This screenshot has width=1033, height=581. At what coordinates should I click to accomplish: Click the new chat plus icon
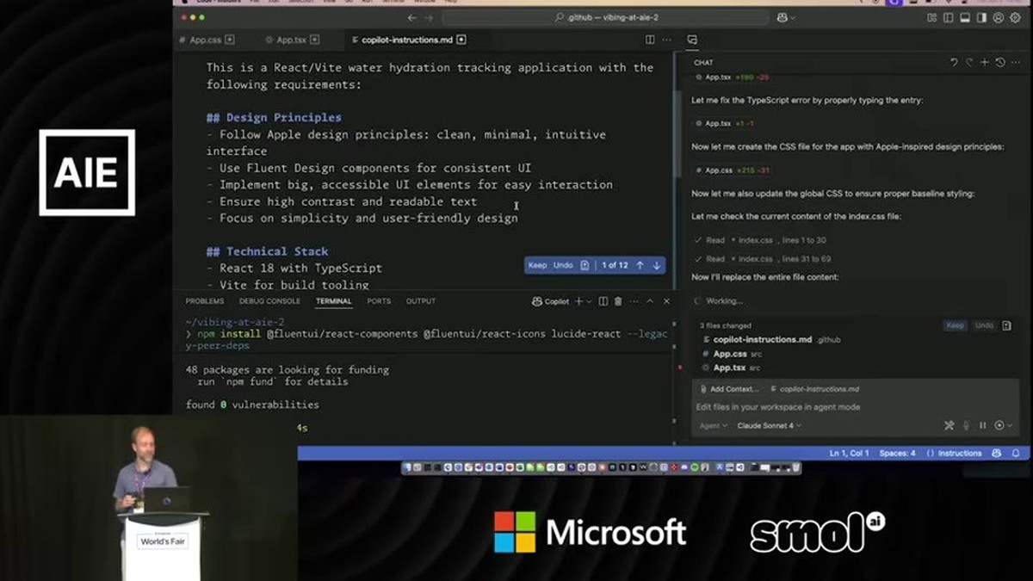click(x=984, y=62)
